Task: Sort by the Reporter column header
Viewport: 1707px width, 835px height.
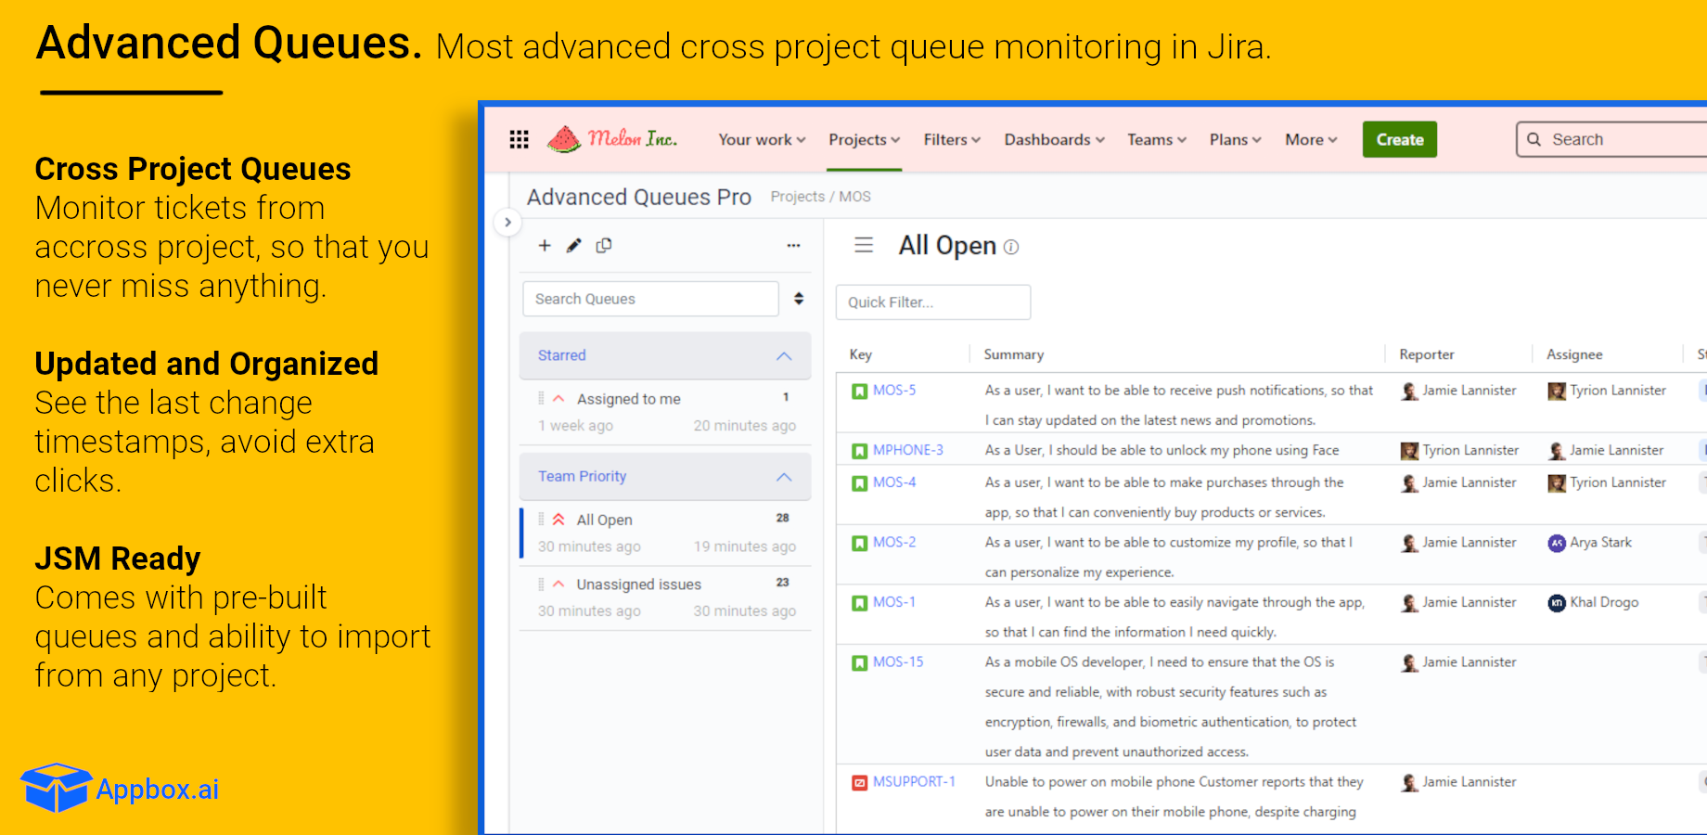Action: click(1427, 354)
